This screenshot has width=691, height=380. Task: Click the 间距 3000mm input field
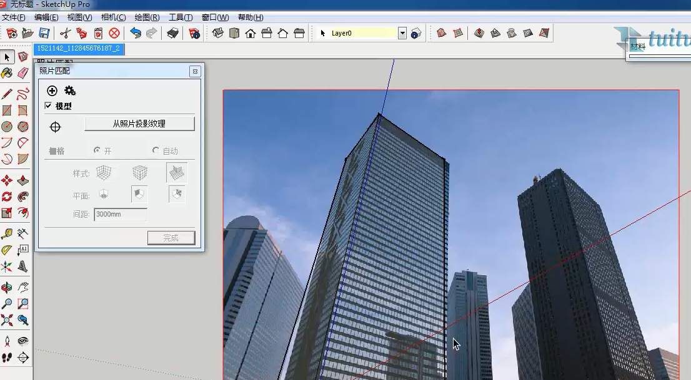pos(121,215)
